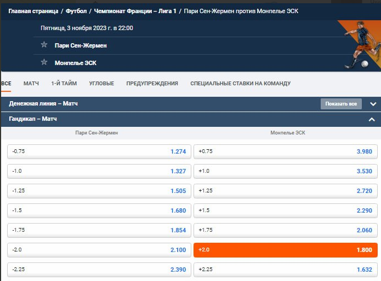Pick PSG handicap -0.75 at 1.274

click(x=99, y=151)
